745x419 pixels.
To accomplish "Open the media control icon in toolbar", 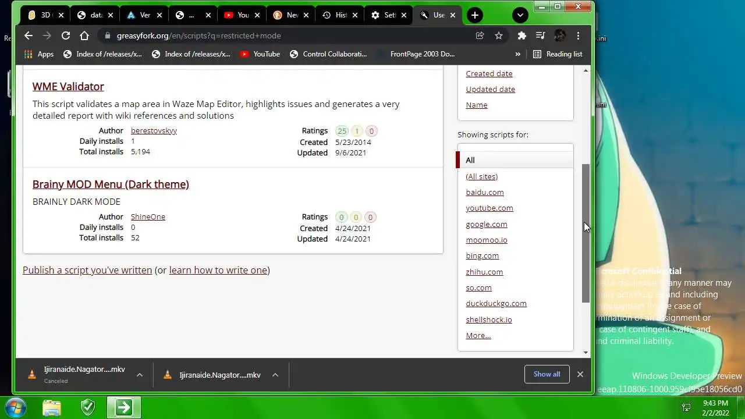I will (x=541, y=35).
